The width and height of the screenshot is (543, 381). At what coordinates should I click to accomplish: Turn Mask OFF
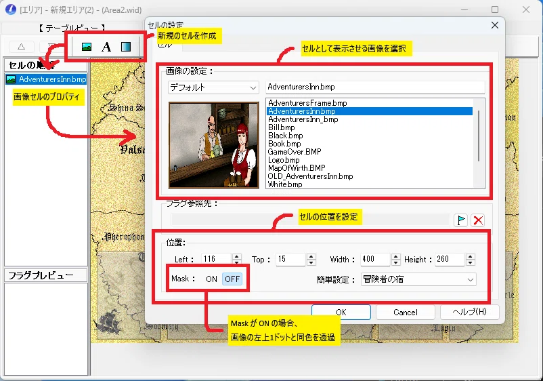[232, 279]
